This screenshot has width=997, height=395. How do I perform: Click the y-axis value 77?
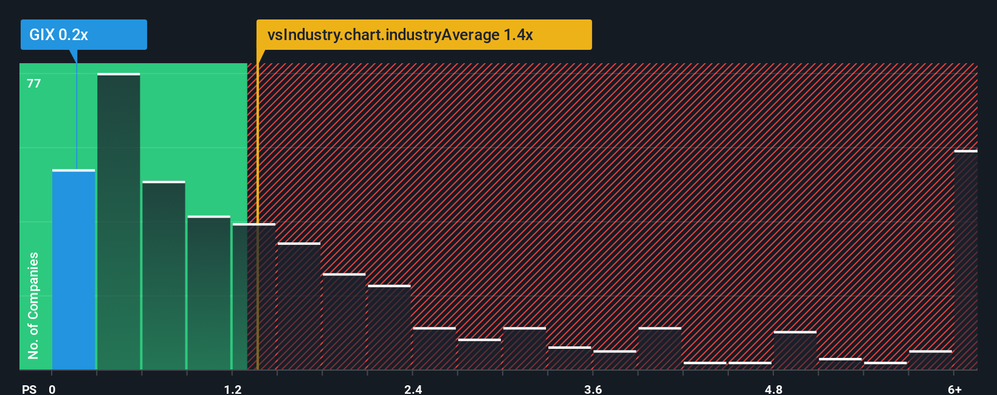pos(34,83)
